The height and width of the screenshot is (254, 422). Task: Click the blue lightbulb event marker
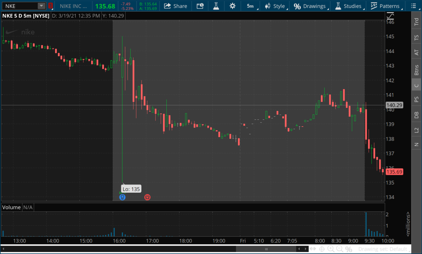click(x=122, y=197)
